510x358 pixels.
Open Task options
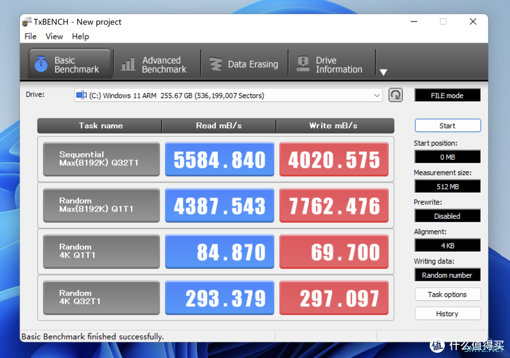[x=448, y=295]
